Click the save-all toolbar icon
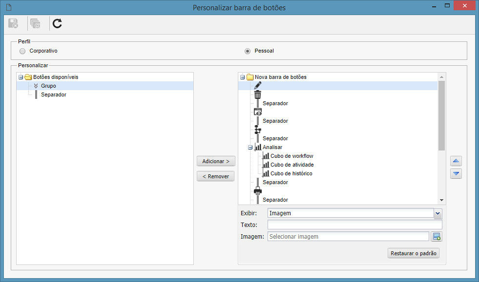 36,23
